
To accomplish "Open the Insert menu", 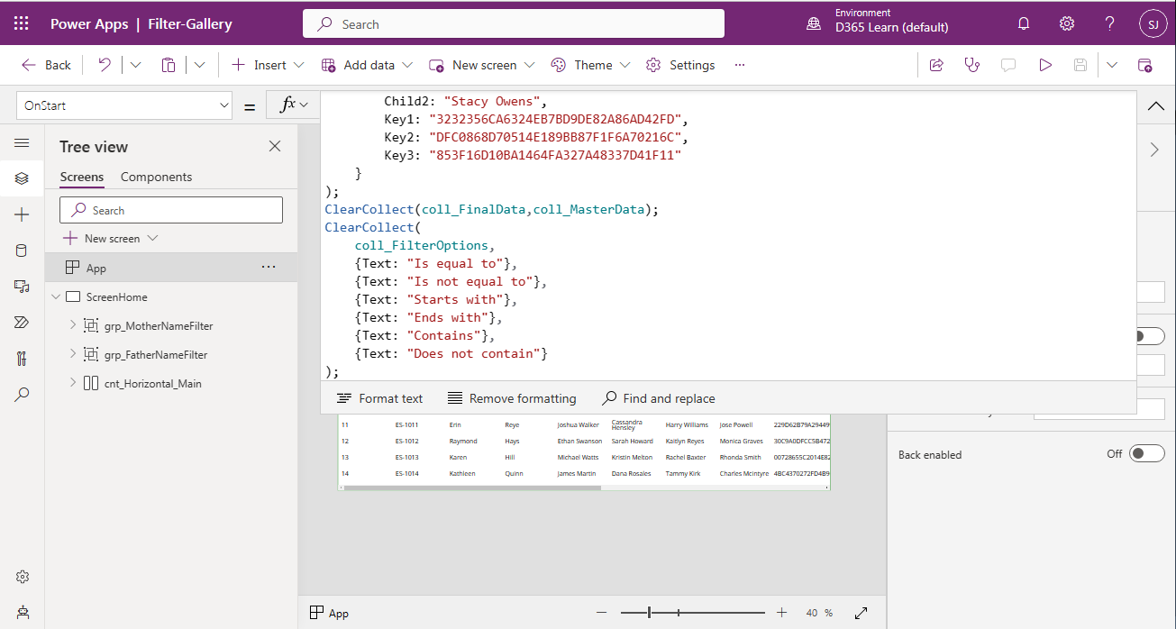I will [269, 65].
